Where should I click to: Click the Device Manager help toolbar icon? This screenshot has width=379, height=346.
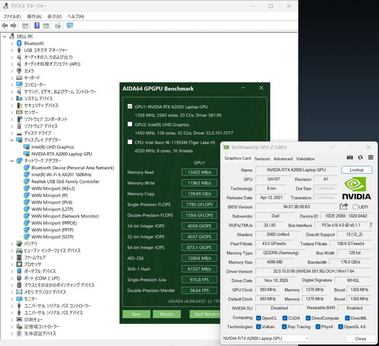pos(37,25)
